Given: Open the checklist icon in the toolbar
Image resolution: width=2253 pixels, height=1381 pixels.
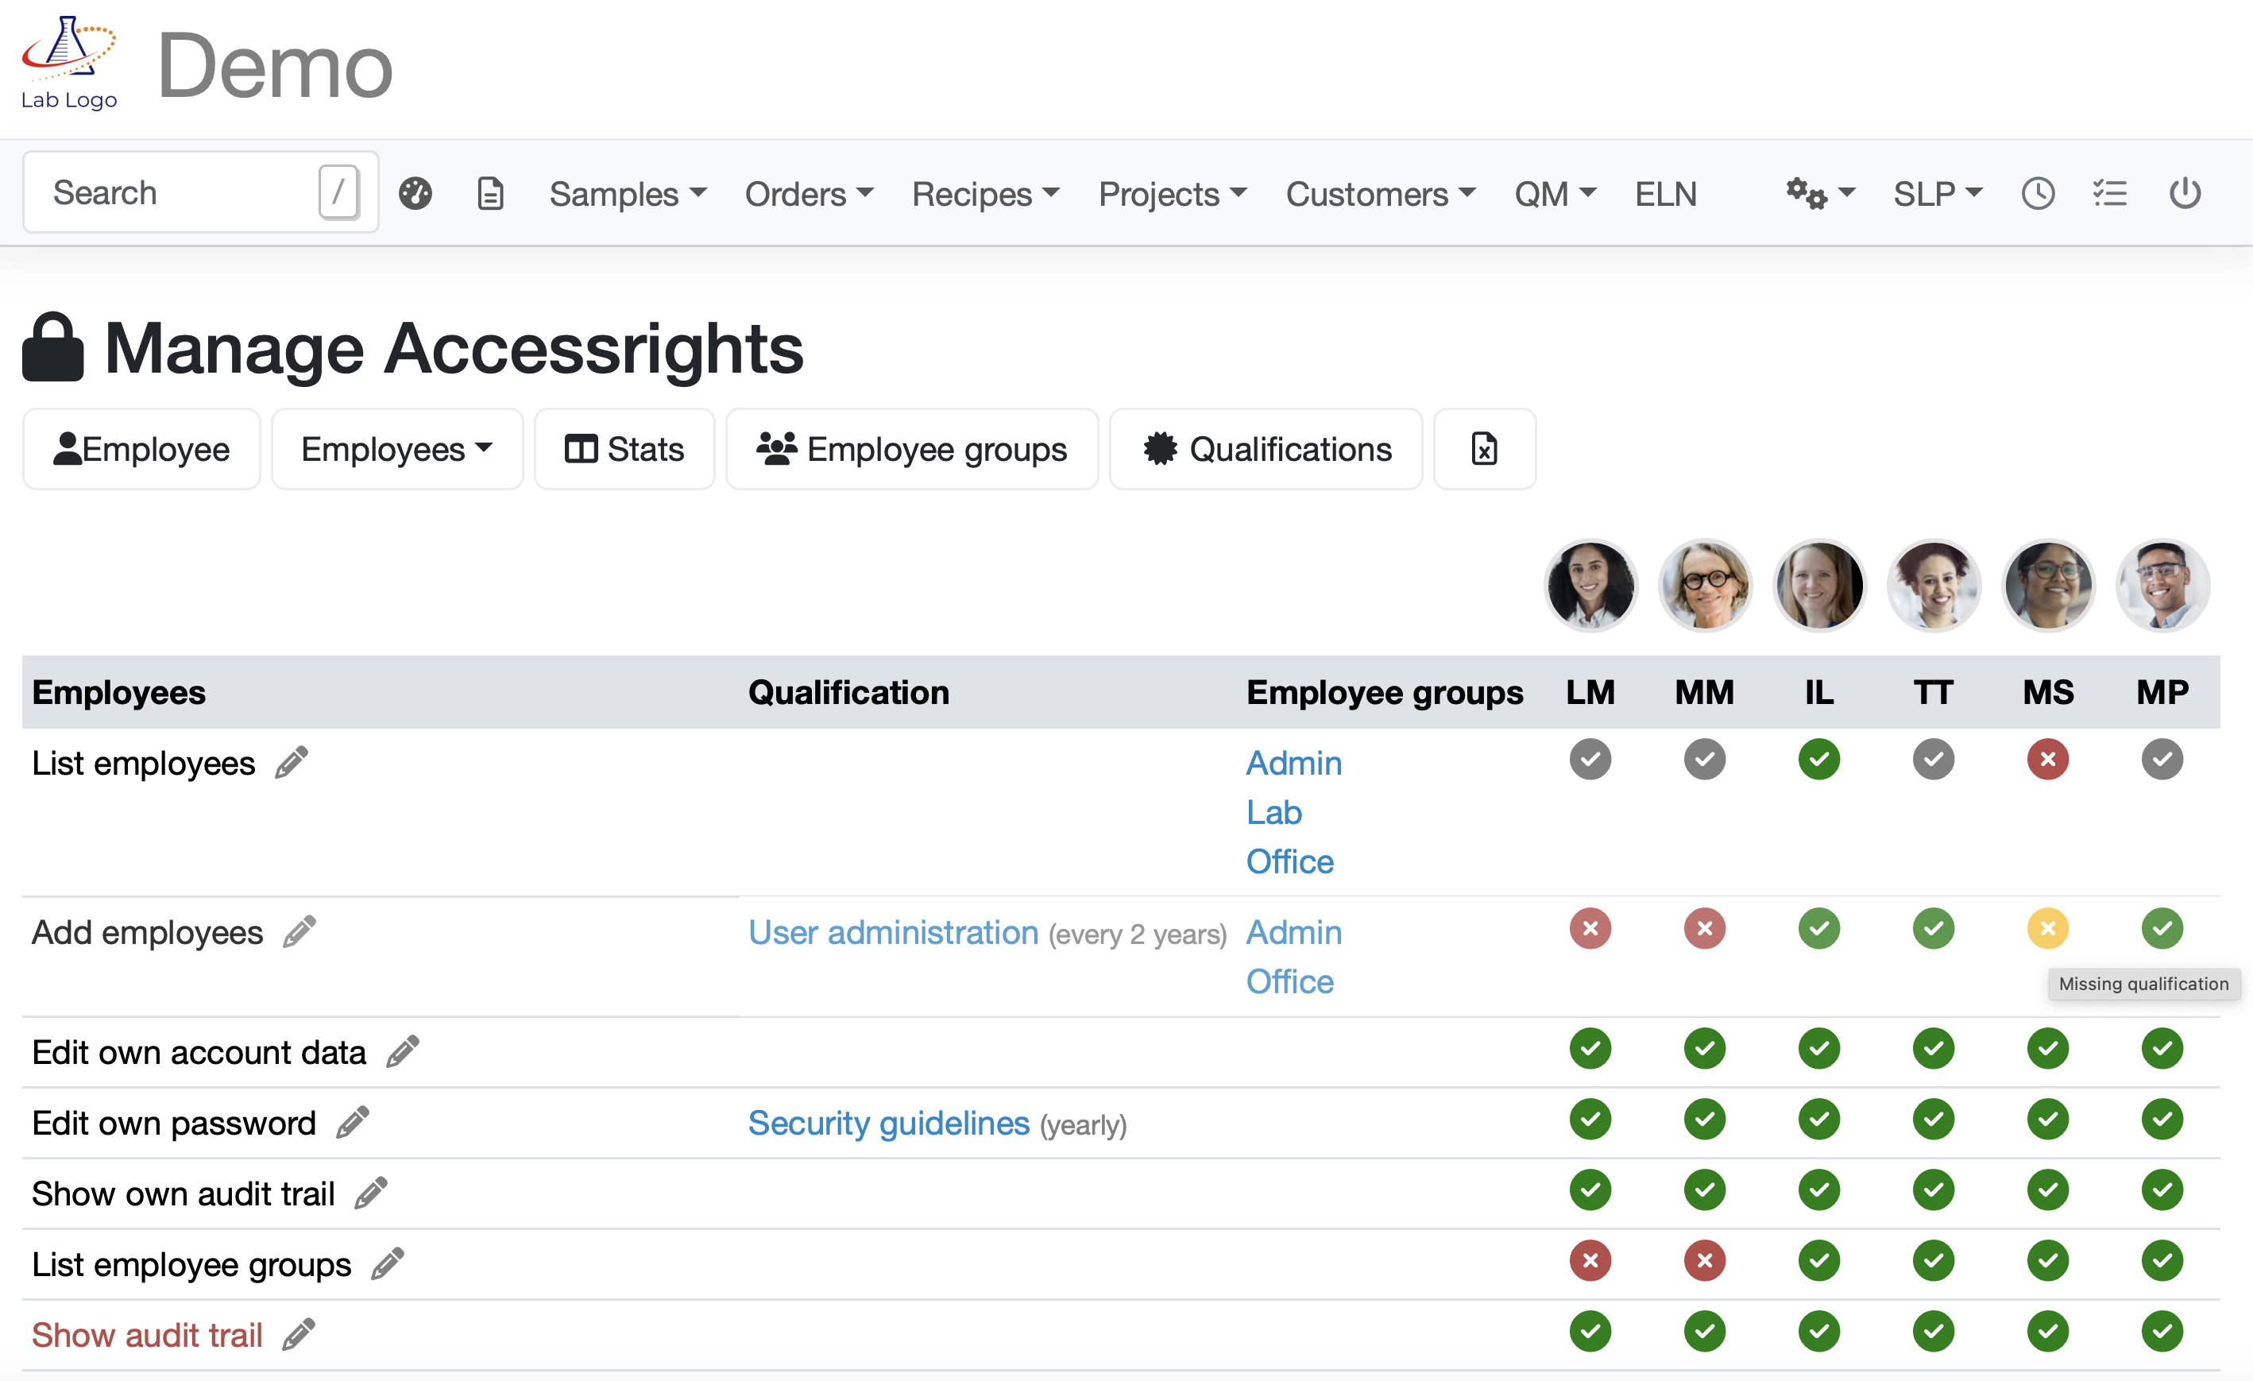Looking at the screenshot, I should [x=2110, y=193].
